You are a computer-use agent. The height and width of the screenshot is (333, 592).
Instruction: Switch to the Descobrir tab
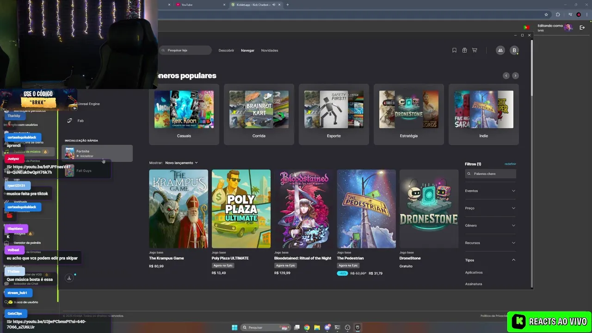click(x=226, y=50)
